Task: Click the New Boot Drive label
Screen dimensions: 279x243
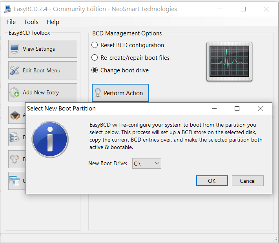Action: click(108, 163)
